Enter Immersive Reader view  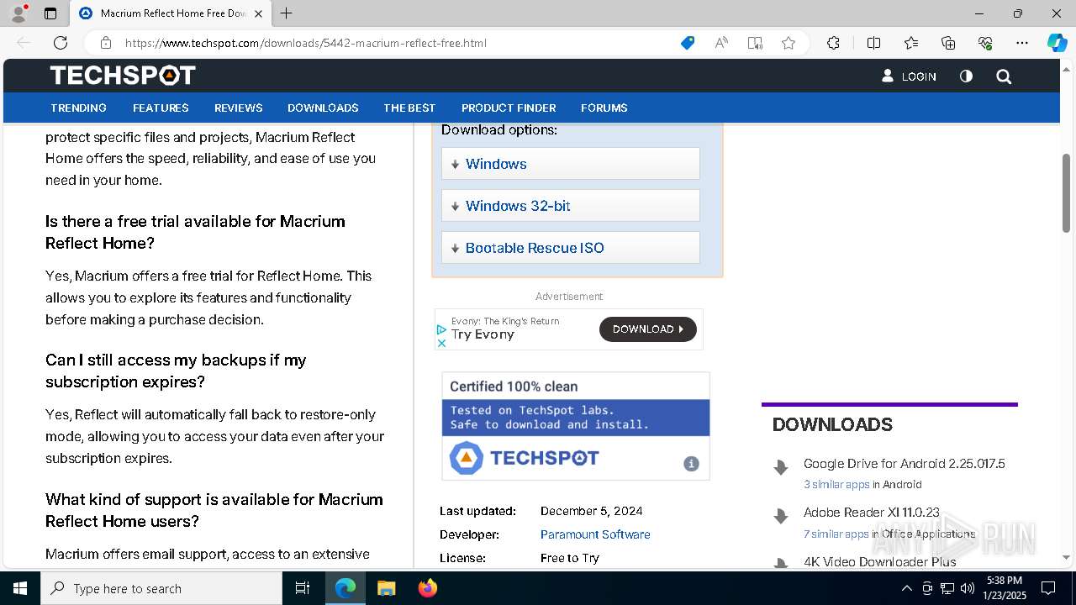(755, 43)
